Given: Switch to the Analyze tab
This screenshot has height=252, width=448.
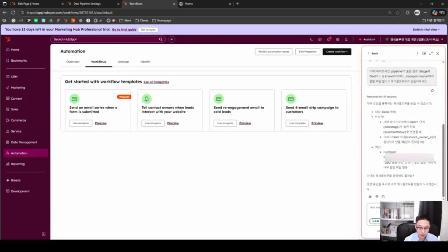Looking at the screenshot, I should [123, 62].
